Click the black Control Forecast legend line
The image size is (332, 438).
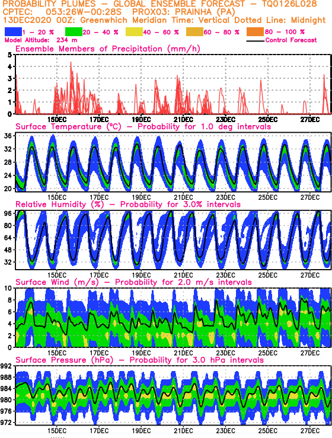coord(256,41)
